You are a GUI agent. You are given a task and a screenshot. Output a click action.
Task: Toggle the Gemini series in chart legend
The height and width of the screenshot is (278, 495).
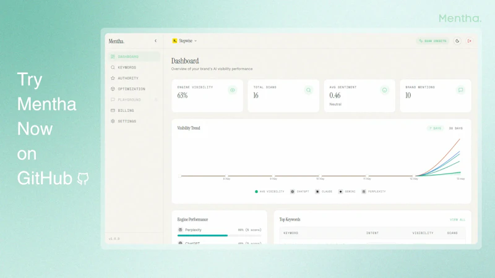click(347, 192)
